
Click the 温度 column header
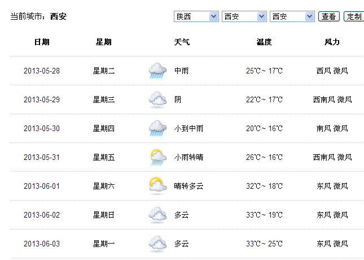point(264,42)
